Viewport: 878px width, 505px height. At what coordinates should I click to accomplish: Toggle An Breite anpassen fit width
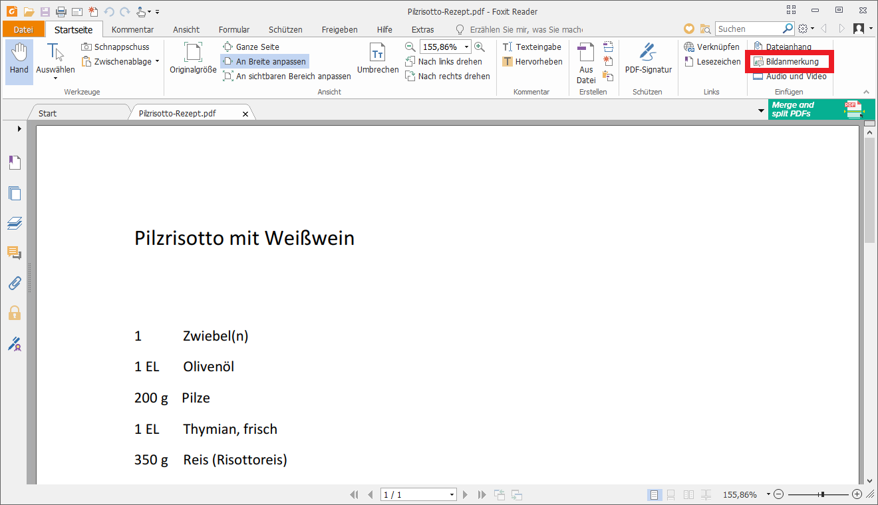[265, 62]
